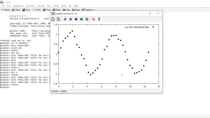Click legend text 'my very interesting data'

[137, 27]
